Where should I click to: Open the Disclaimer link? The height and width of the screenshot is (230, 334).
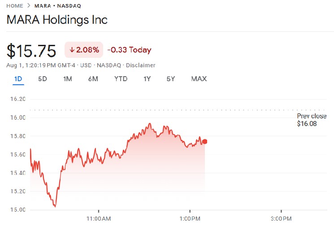pos(141,65)
